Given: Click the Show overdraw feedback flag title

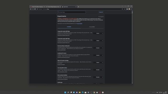Looking at the screenshot, I should click(62, 75).
